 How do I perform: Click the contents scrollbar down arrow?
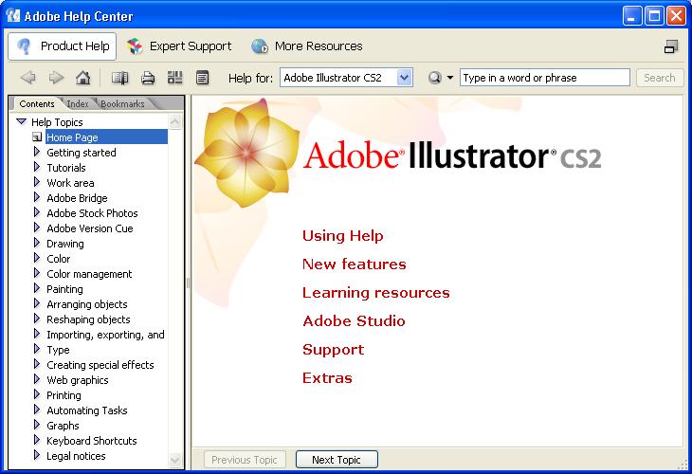[x=175, y=461]
